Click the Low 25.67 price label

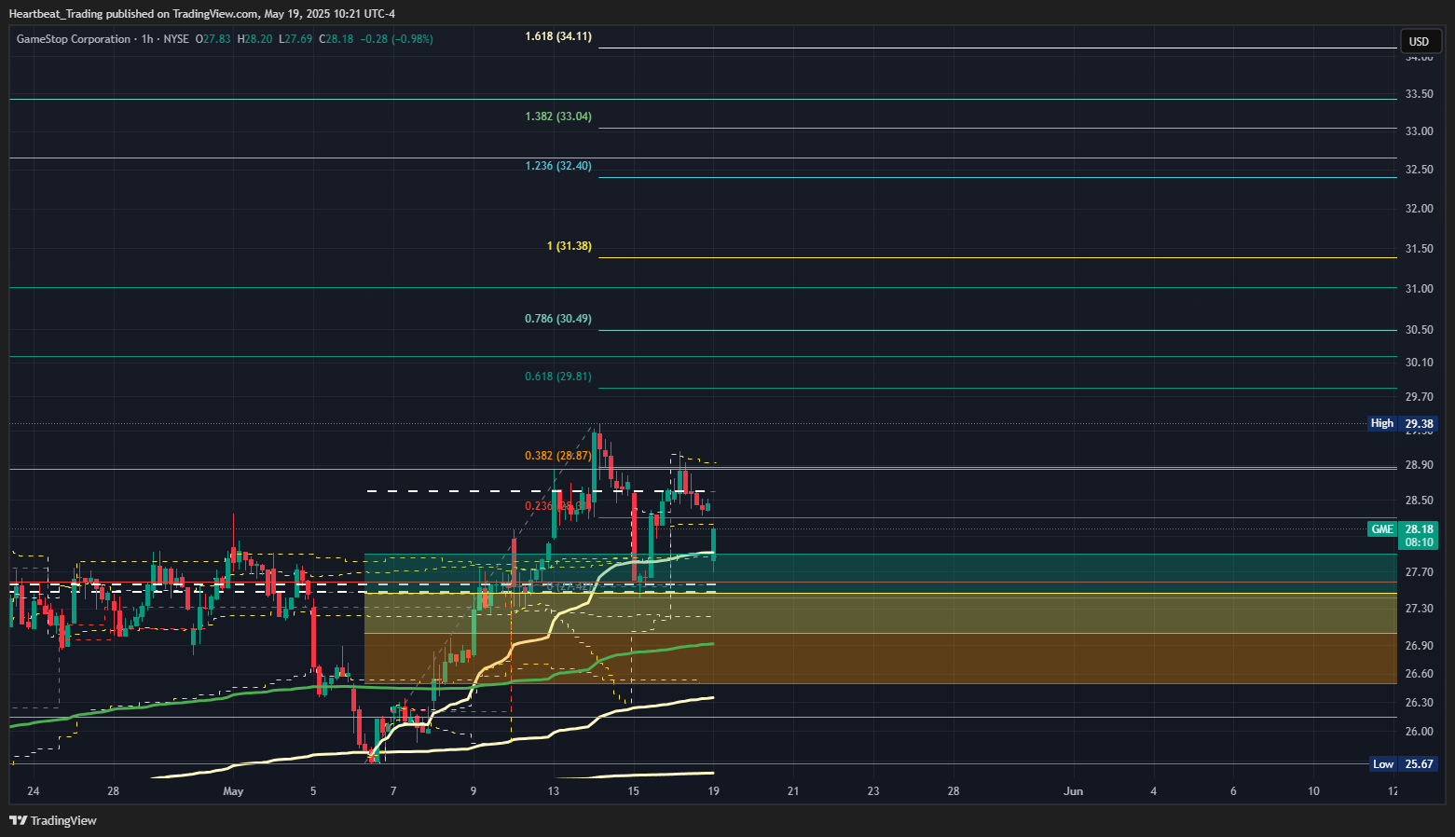[1403, 764]
